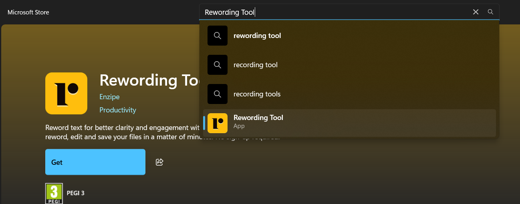Clear the search box with the X icon
The image size is (520, 204).
click(x=476, y=12)
